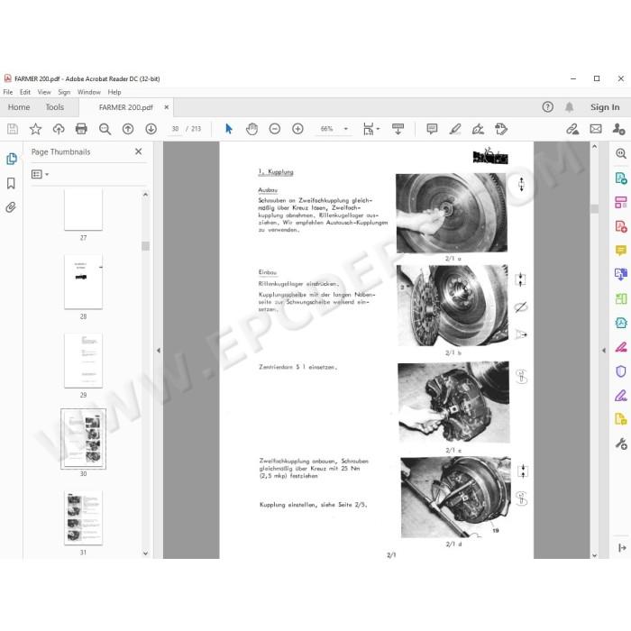
Task: Open the Edit menu
Action: 25,92
